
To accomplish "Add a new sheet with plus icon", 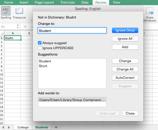I will coord(56,127).
